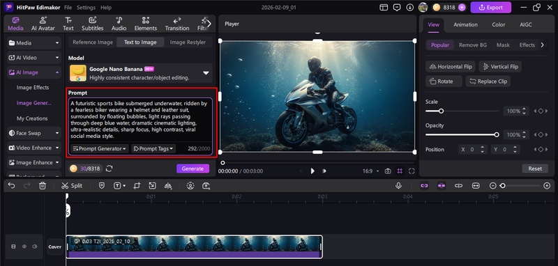The image size is (558, 266).
Task: Split the clip with scissors tool
Action: 72,185
